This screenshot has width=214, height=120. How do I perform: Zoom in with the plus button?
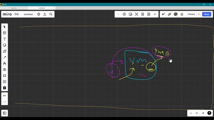[203, 113]
